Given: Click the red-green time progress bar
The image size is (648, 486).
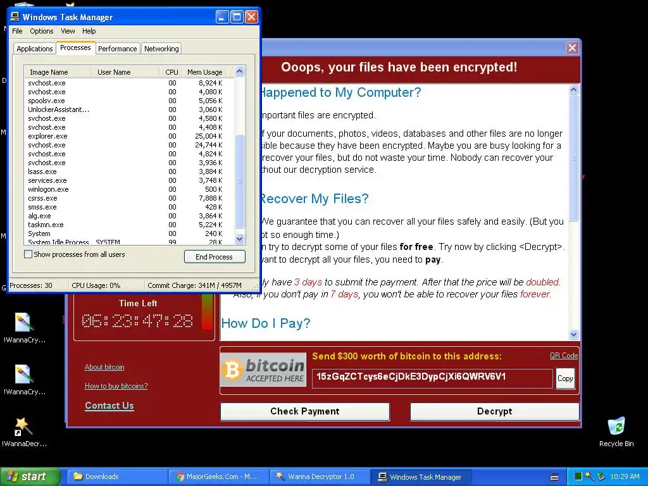Looking at the screenshot, I should [207, 312].
